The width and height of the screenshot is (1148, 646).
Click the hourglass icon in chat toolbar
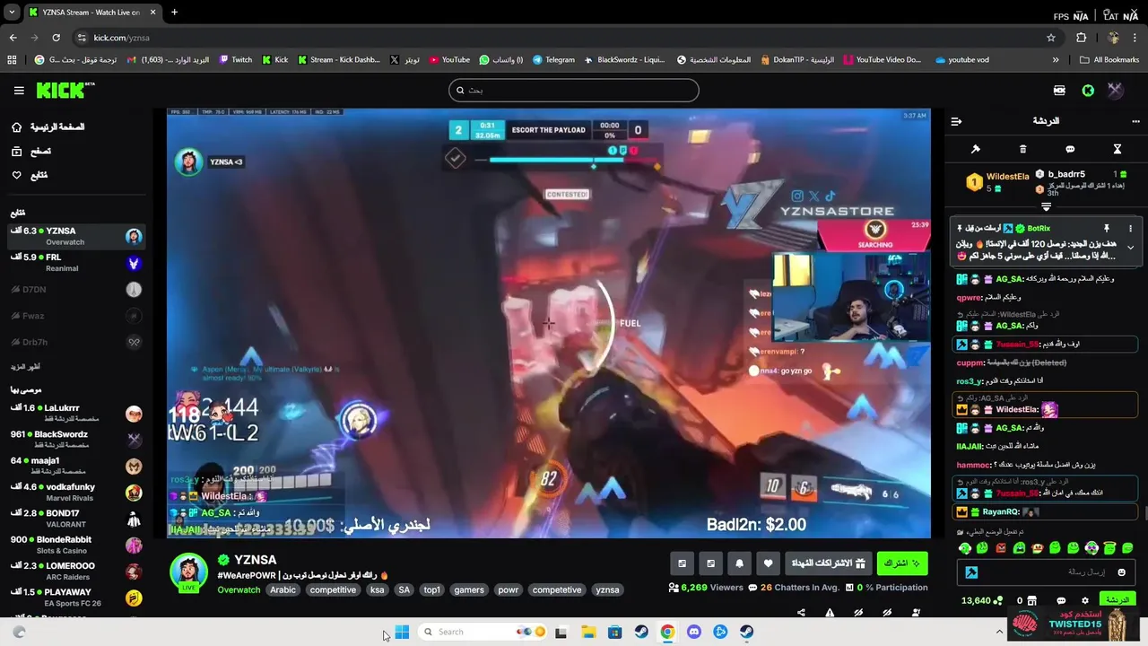(1118, 149)
